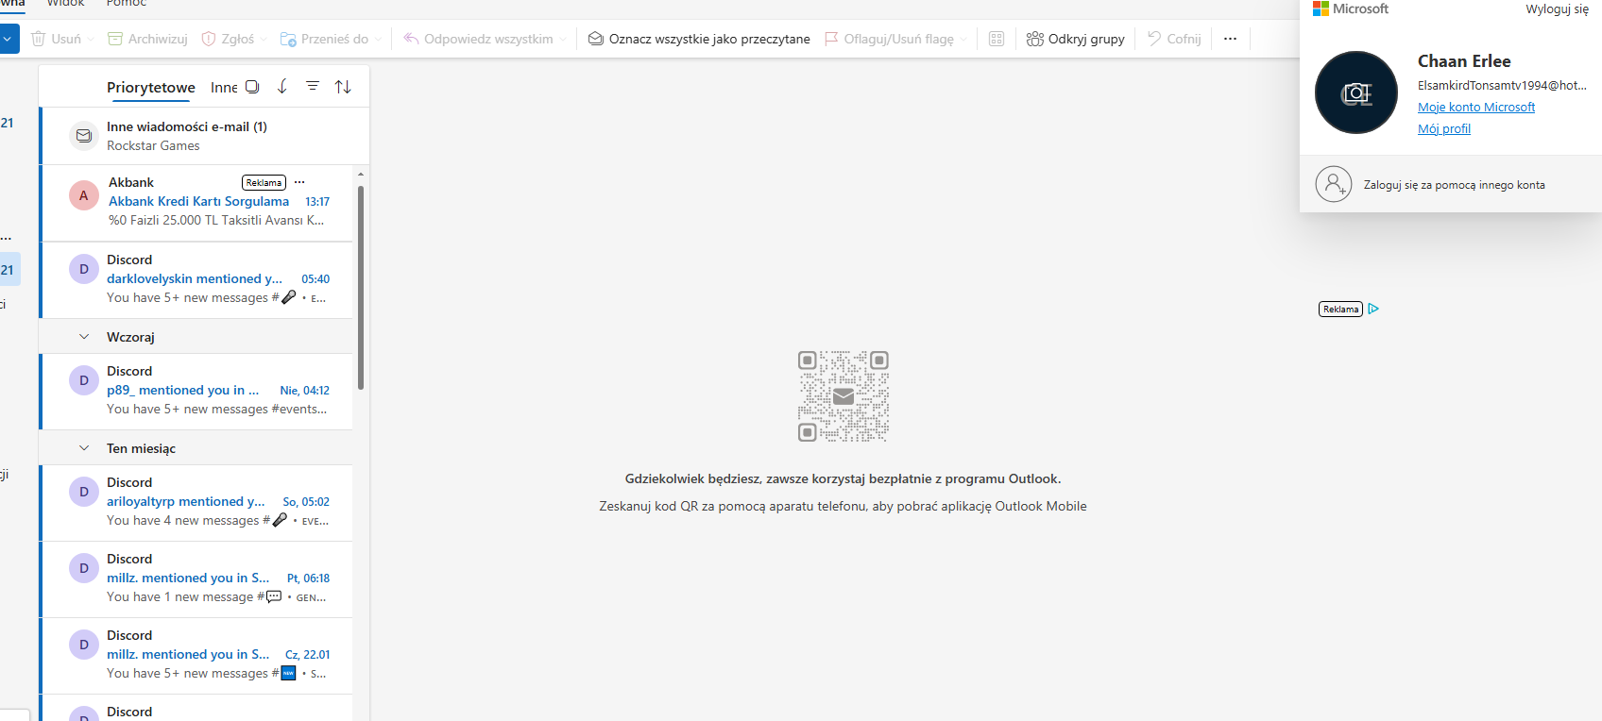Switch to the Priorytetowe tab

(151, 87)
